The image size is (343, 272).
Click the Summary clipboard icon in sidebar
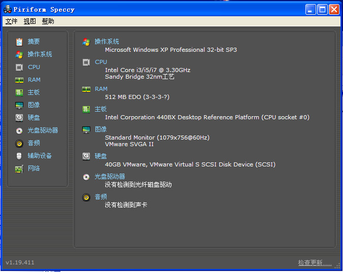(19, 42)
